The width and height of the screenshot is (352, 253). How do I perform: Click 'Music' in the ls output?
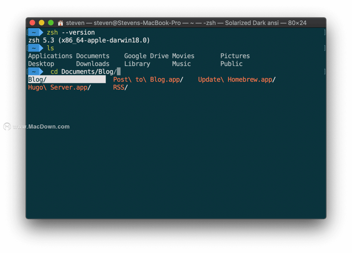[181, 64]
